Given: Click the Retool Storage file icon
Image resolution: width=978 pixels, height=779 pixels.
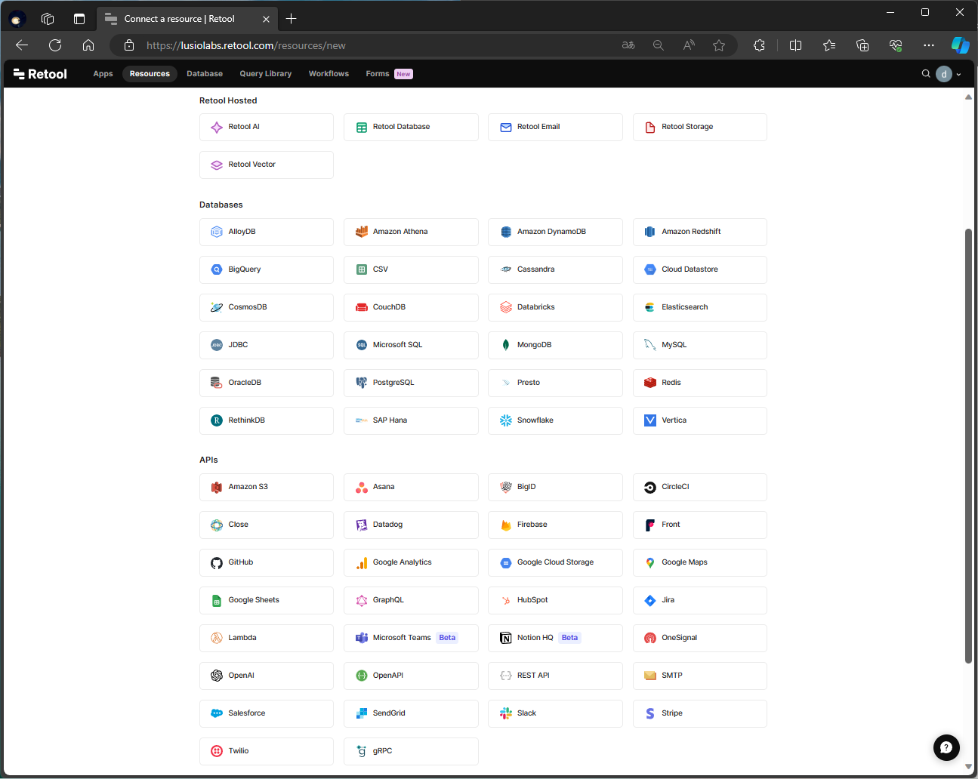Looking at the screenshot, I should [x=650, y=128].
